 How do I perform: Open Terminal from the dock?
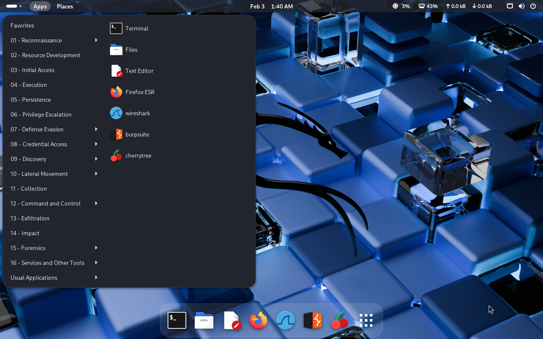coord(177,320)
